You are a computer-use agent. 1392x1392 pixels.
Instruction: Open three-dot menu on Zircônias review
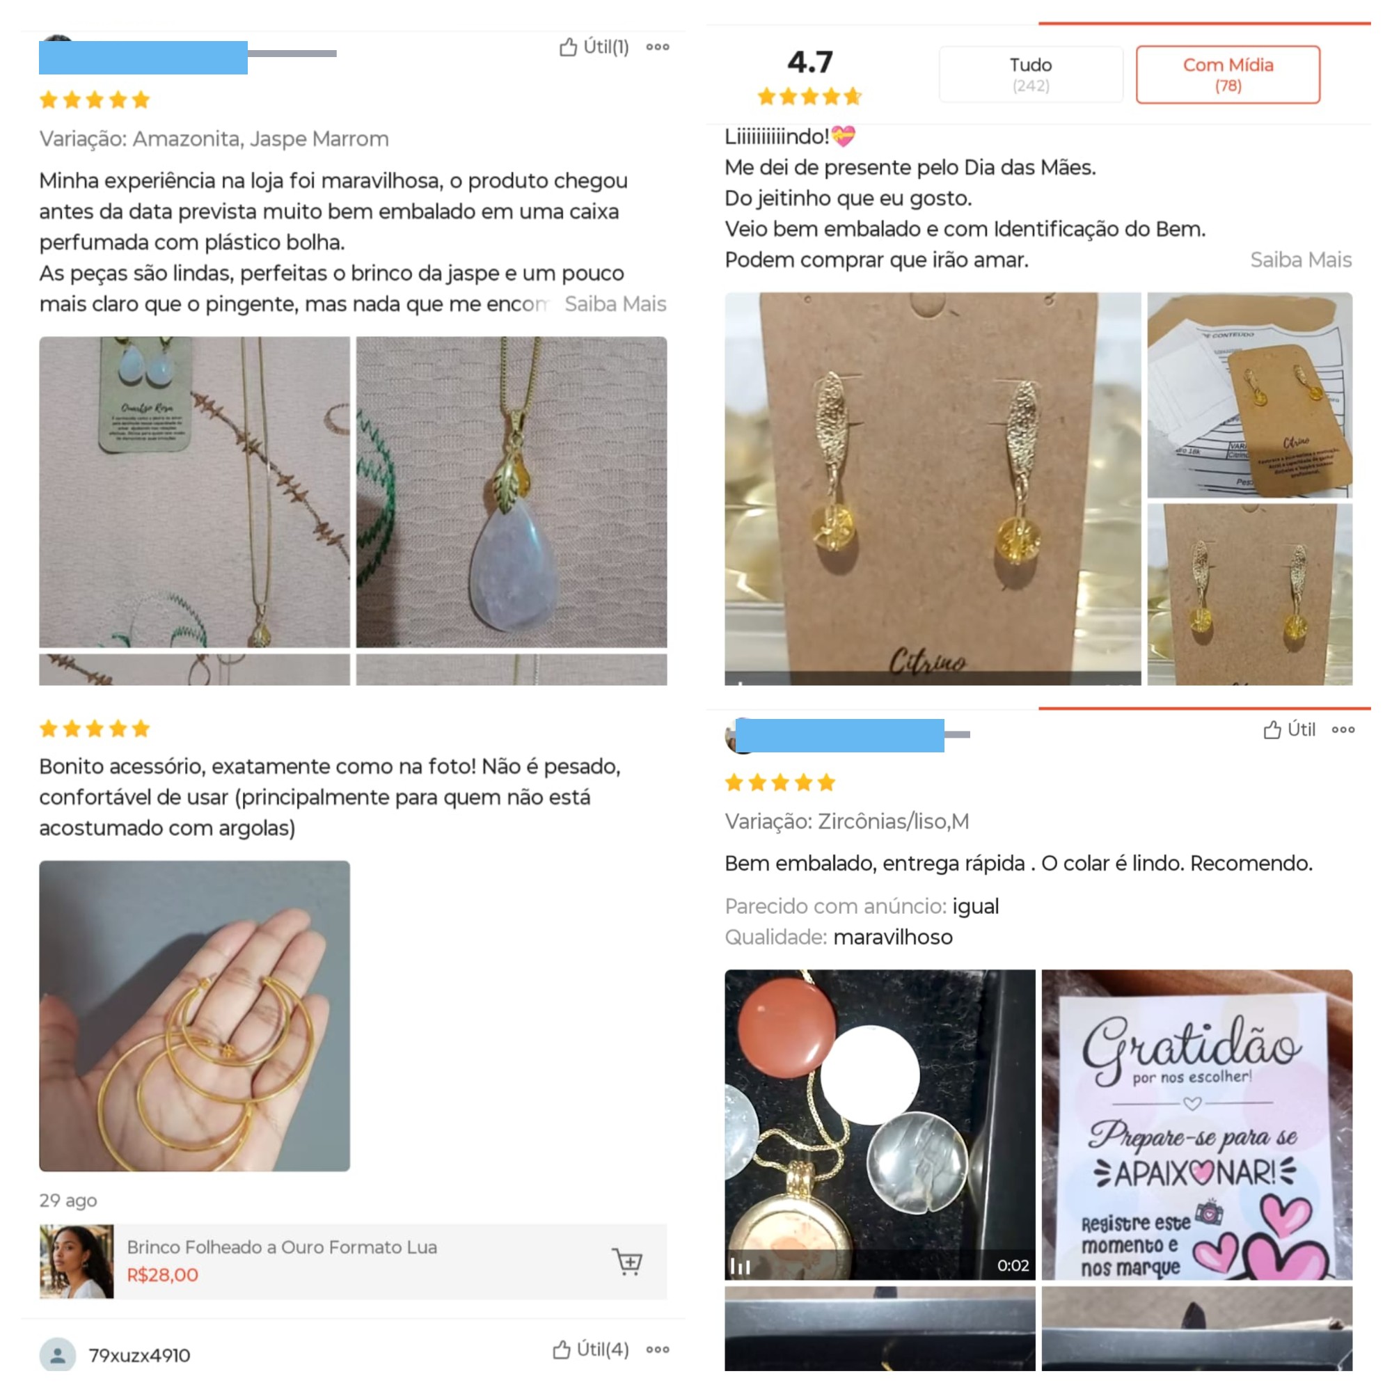(1343, 730)
